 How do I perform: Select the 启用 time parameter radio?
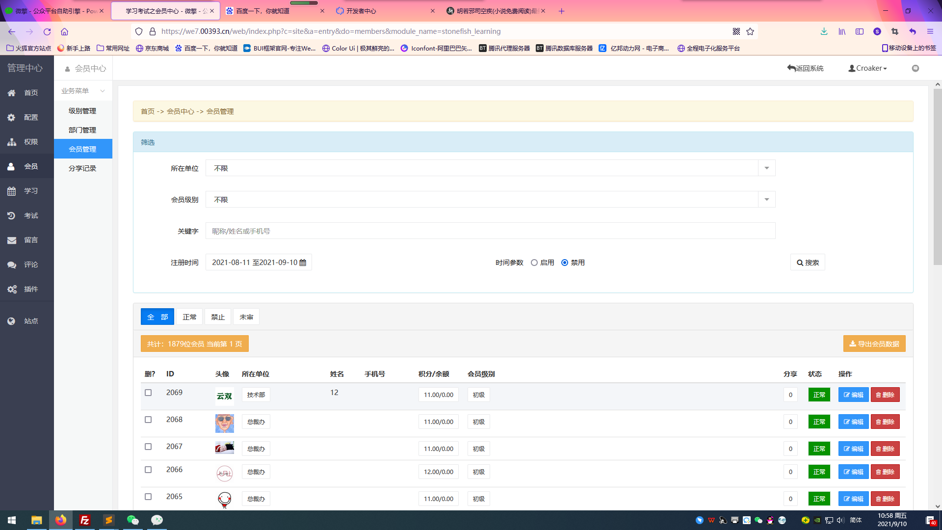point(534,263)
